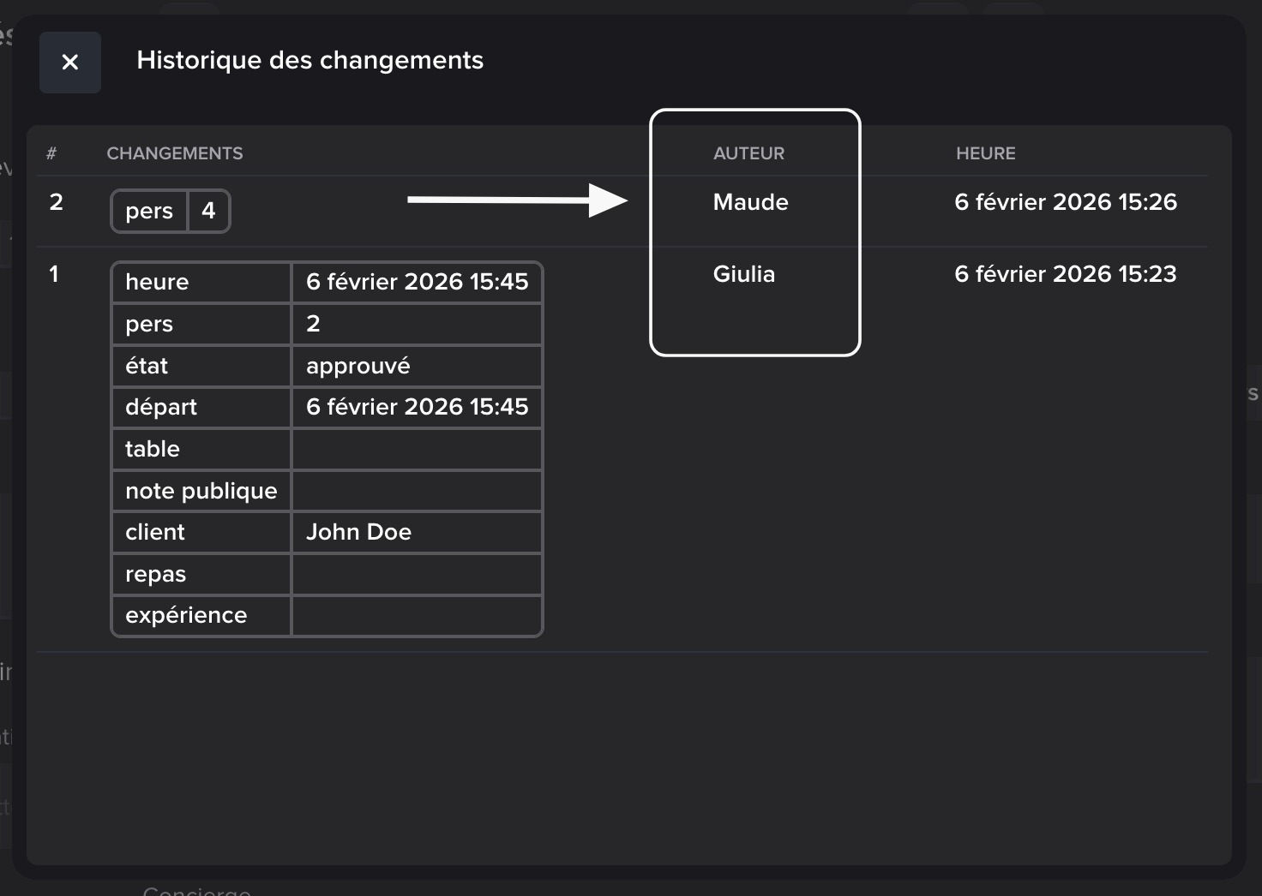The height and width of the screenshot is (896, 1262).
Task: Select the AUTEUR column header
Action: (x=748, y=153)
